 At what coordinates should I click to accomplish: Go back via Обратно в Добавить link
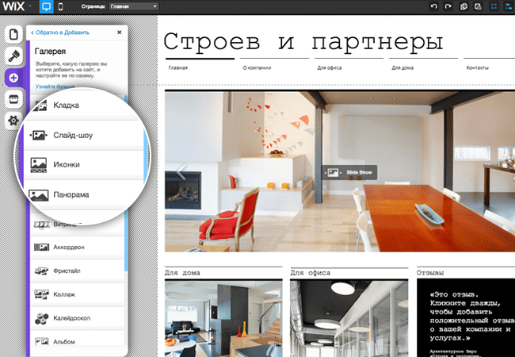(x=60, y=33)
